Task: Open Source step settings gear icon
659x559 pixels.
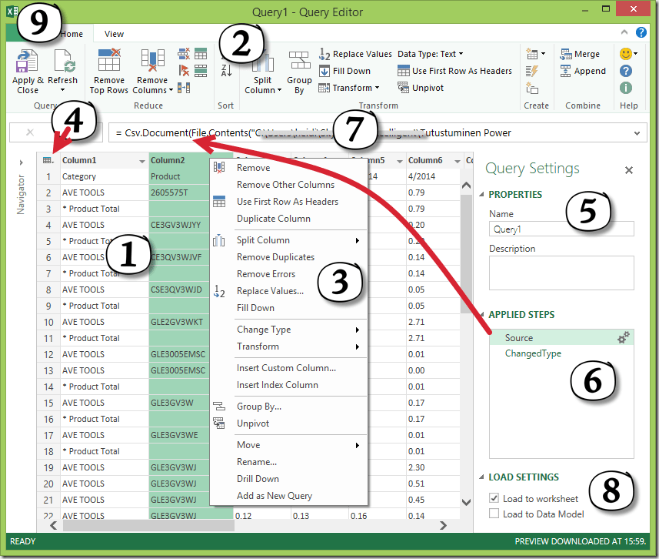Action: pyautogui.click(x=624, y=338)
